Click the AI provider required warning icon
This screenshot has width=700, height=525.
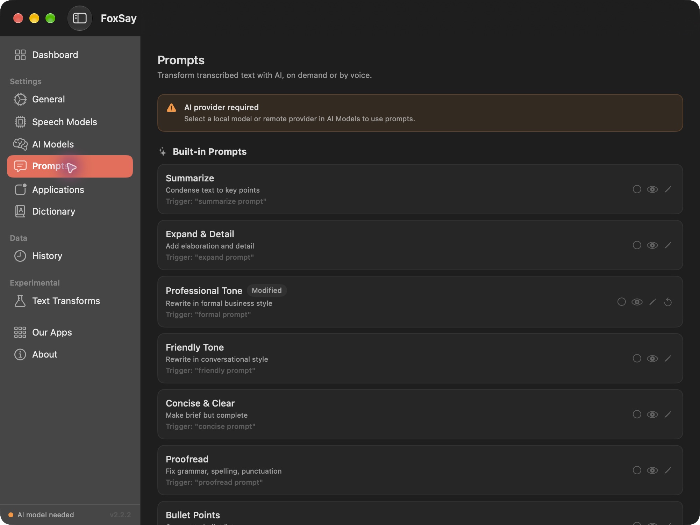tap(171, 108)
